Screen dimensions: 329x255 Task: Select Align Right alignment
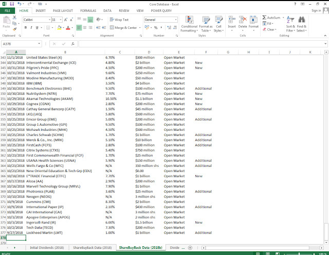pos(90,27)
